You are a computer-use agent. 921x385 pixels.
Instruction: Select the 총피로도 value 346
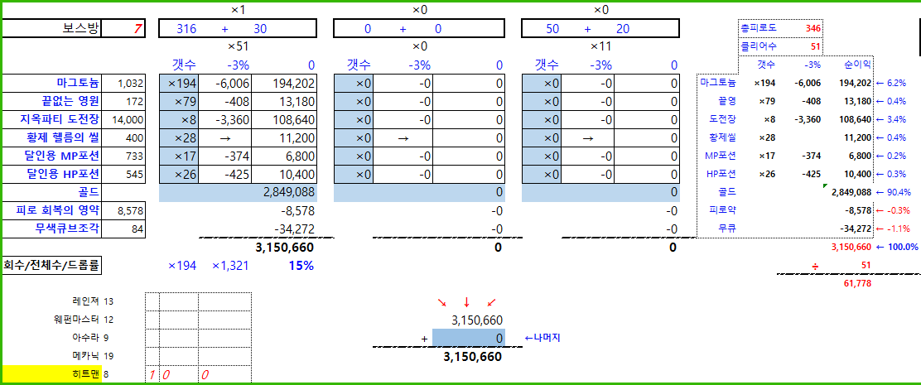(x=813, y=28)
